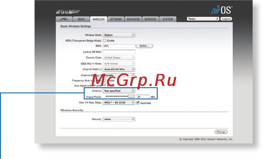The width and height of the screenshot is (263, 159).
Task: Open the Ubiquiti logo tab
Action: pos(64,19)
